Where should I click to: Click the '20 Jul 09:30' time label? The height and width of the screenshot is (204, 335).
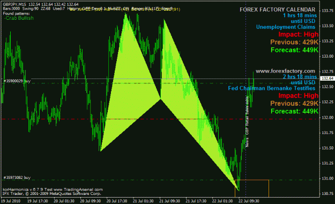pos(91,201)
